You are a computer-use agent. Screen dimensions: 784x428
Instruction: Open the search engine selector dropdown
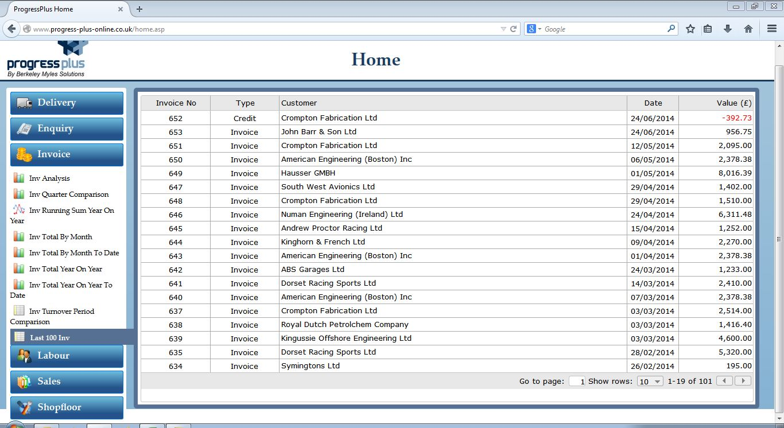(x=534, y=29)
